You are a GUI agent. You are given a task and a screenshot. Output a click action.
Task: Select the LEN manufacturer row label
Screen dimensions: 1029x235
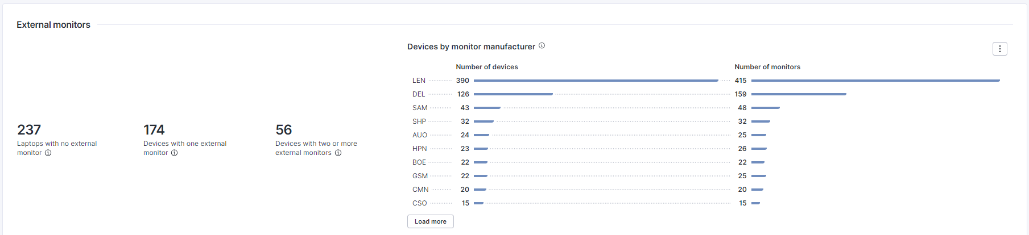click(419, 81)
